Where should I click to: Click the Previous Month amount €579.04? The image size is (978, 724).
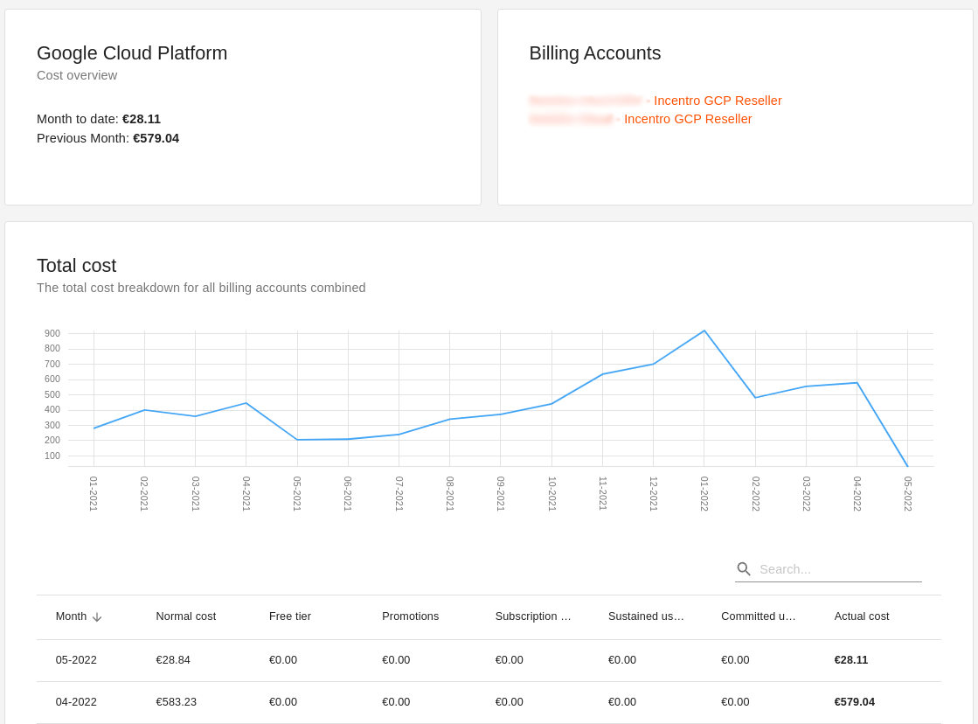pyautogui.click(x=156, y=138)
